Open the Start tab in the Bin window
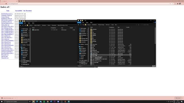The width and height of the screenshot is (184, 103). pyautogui.click(x=83, y=22)
